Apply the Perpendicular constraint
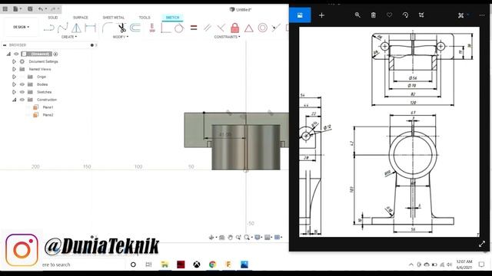The width and height of the screenshot is (492, 276). point(221,28)
